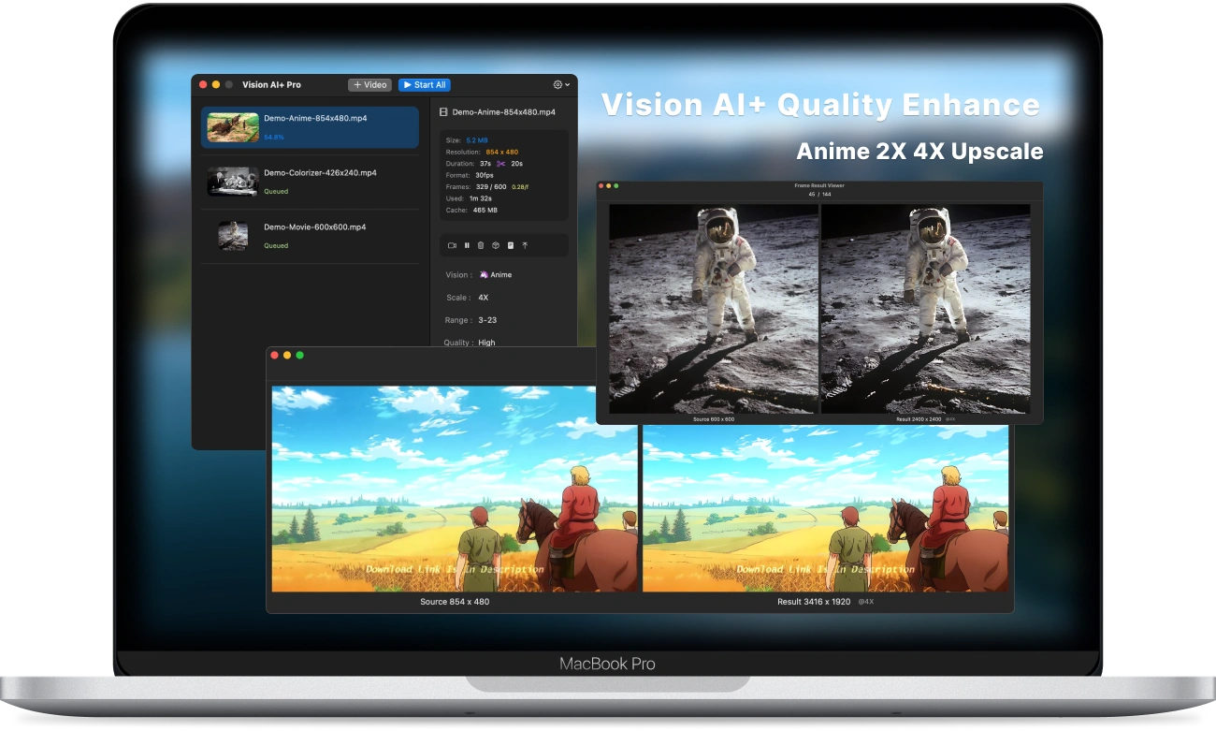
Task: Click Result 2400 x 2400 label in Frame Result Viewer
Action: click(x=918, y=419)
